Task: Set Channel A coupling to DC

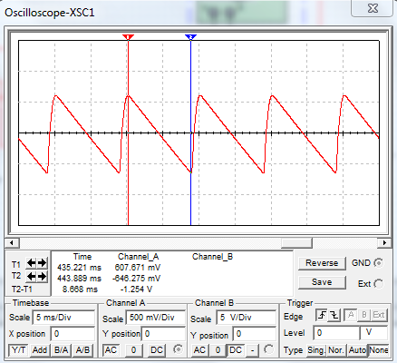Action: point(157,350)
